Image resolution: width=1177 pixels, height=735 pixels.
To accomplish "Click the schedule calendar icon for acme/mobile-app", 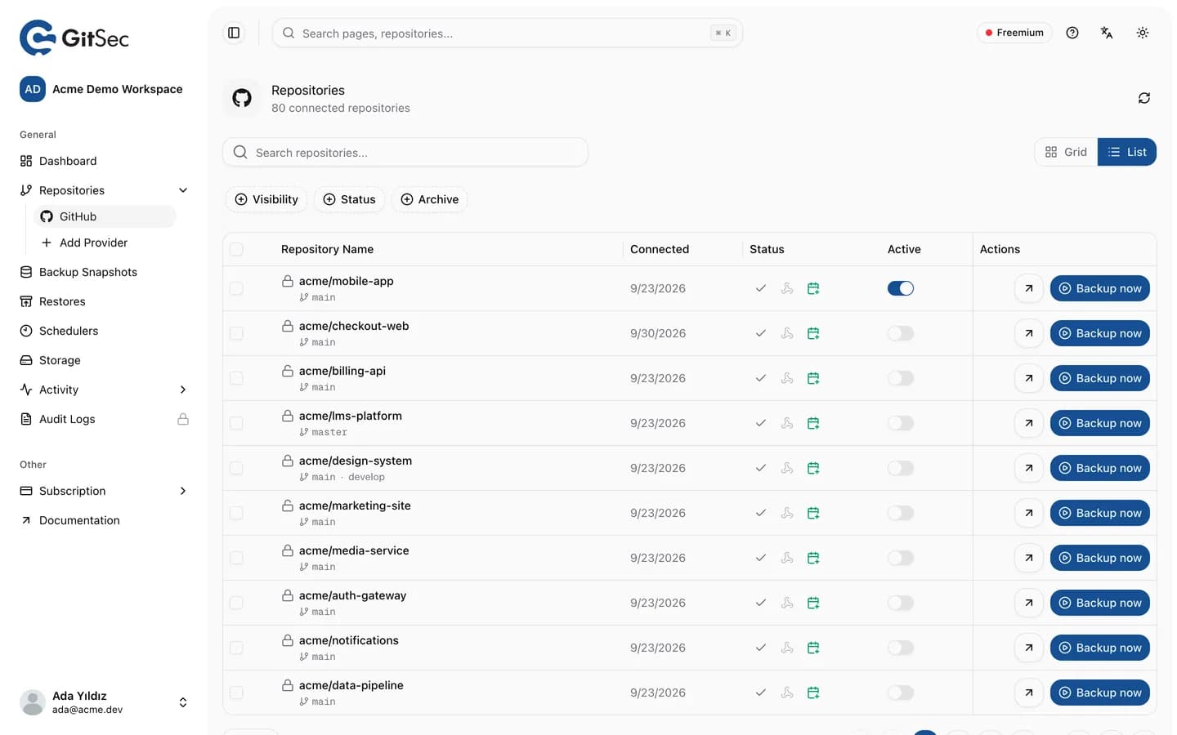I will point(813,288).
